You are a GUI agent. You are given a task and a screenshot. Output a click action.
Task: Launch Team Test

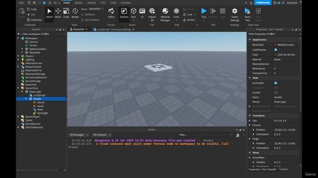tap(247, 15)
